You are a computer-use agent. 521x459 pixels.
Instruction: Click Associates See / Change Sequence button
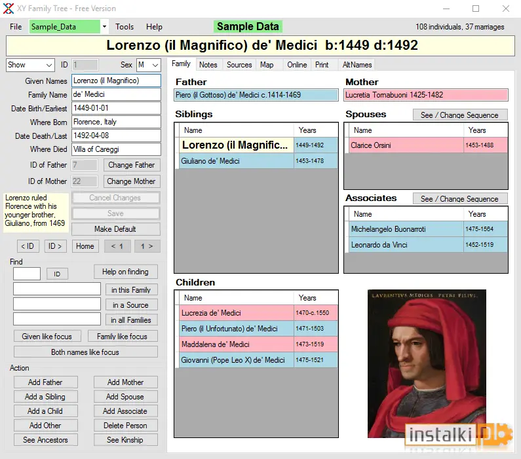point(460,199)
